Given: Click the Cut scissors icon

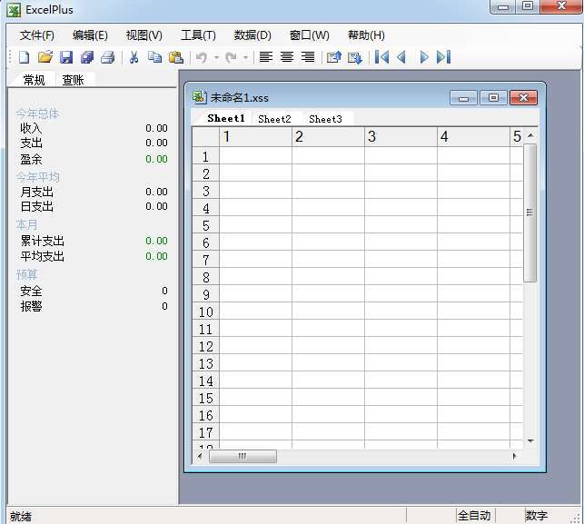Looking at the screenshot, I should click(134, 57).
